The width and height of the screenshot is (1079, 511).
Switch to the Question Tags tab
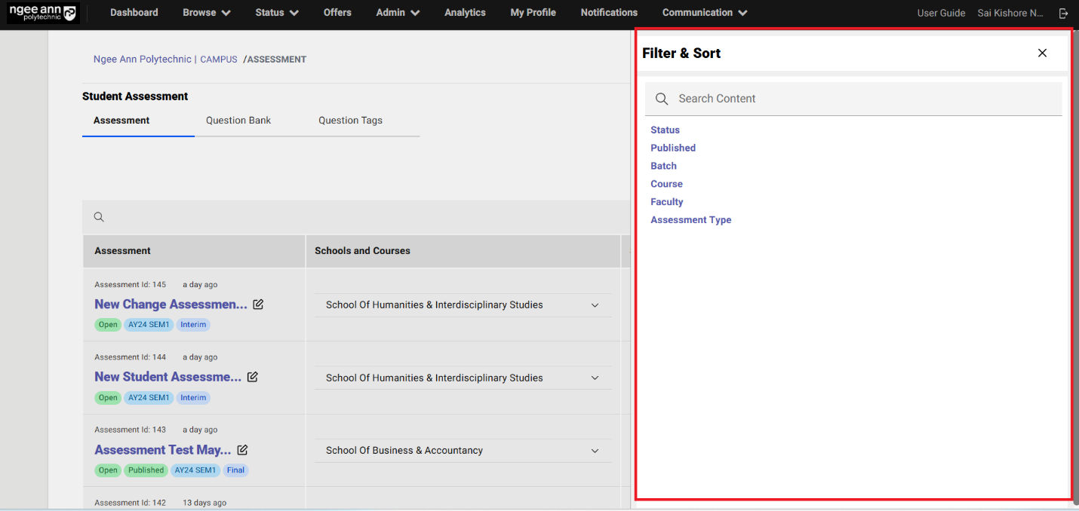click(x=350, y=121)
